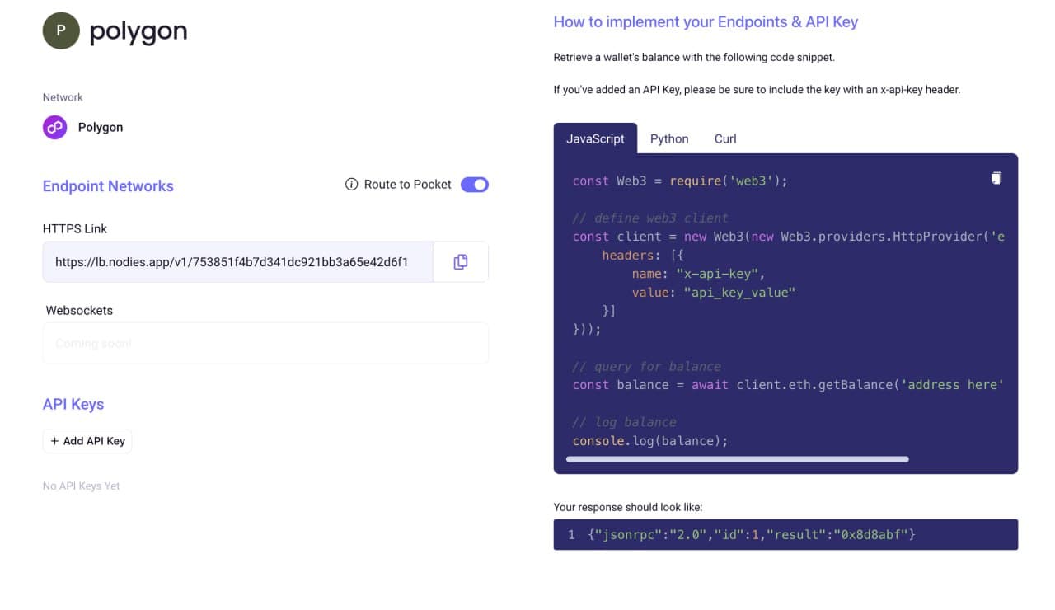
Task: Click the polygon project title
Action: (138, 31)
